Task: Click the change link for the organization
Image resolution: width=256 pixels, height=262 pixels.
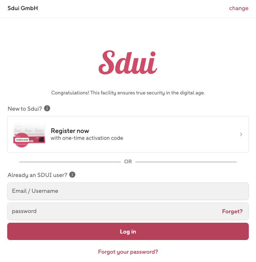Action: click(239, 8)
